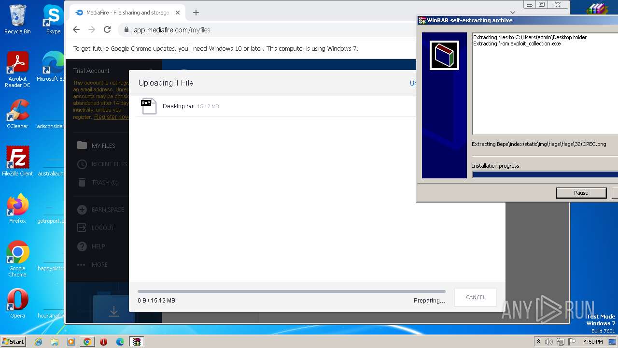Click the Register now link
Viewport: 618px width, 348px height.
pyautogui.click(x=111, y=117)
